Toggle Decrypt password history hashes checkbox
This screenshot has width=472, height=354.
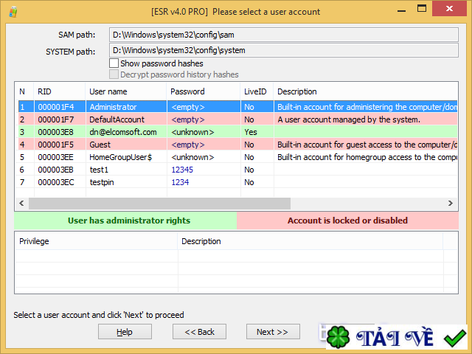coord(114,74)
